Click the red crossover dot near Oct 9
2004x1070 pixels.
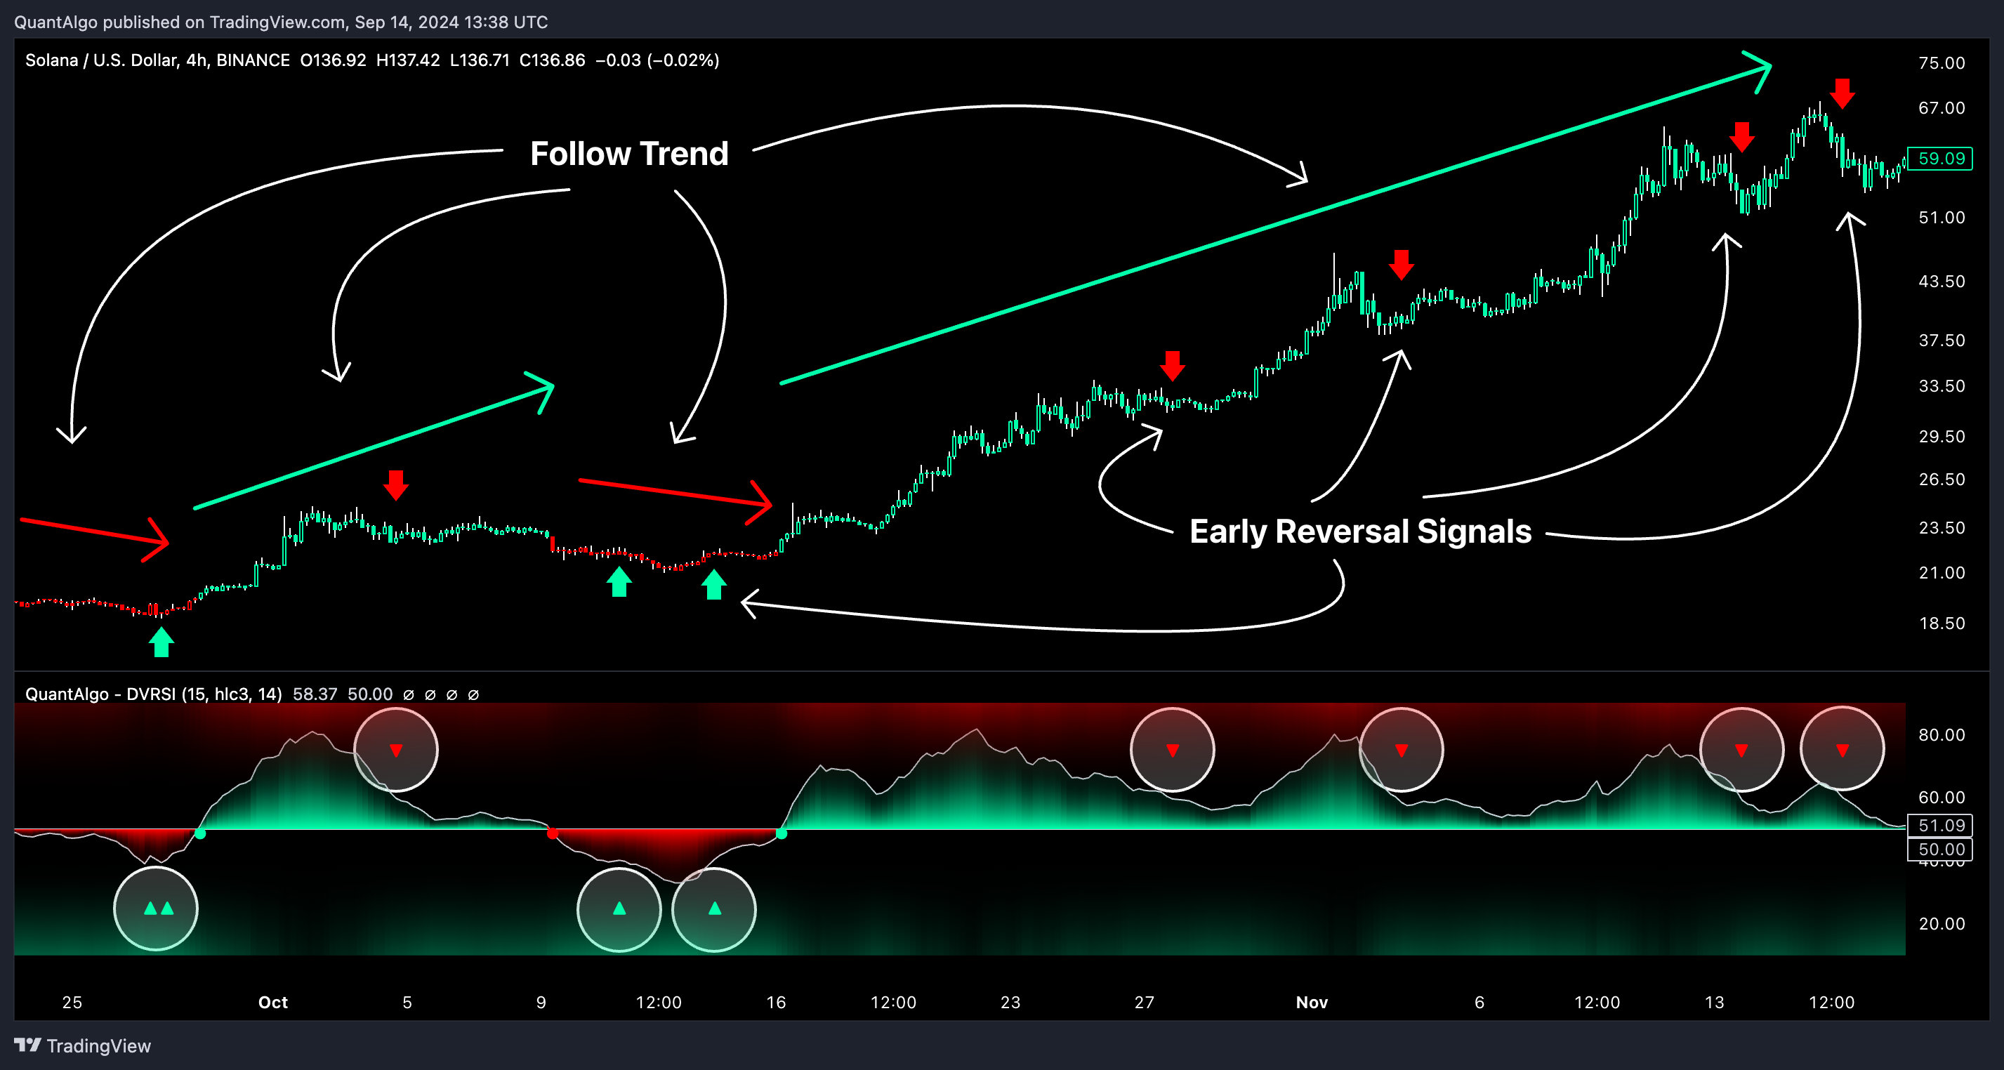click(x=553, y=833)
